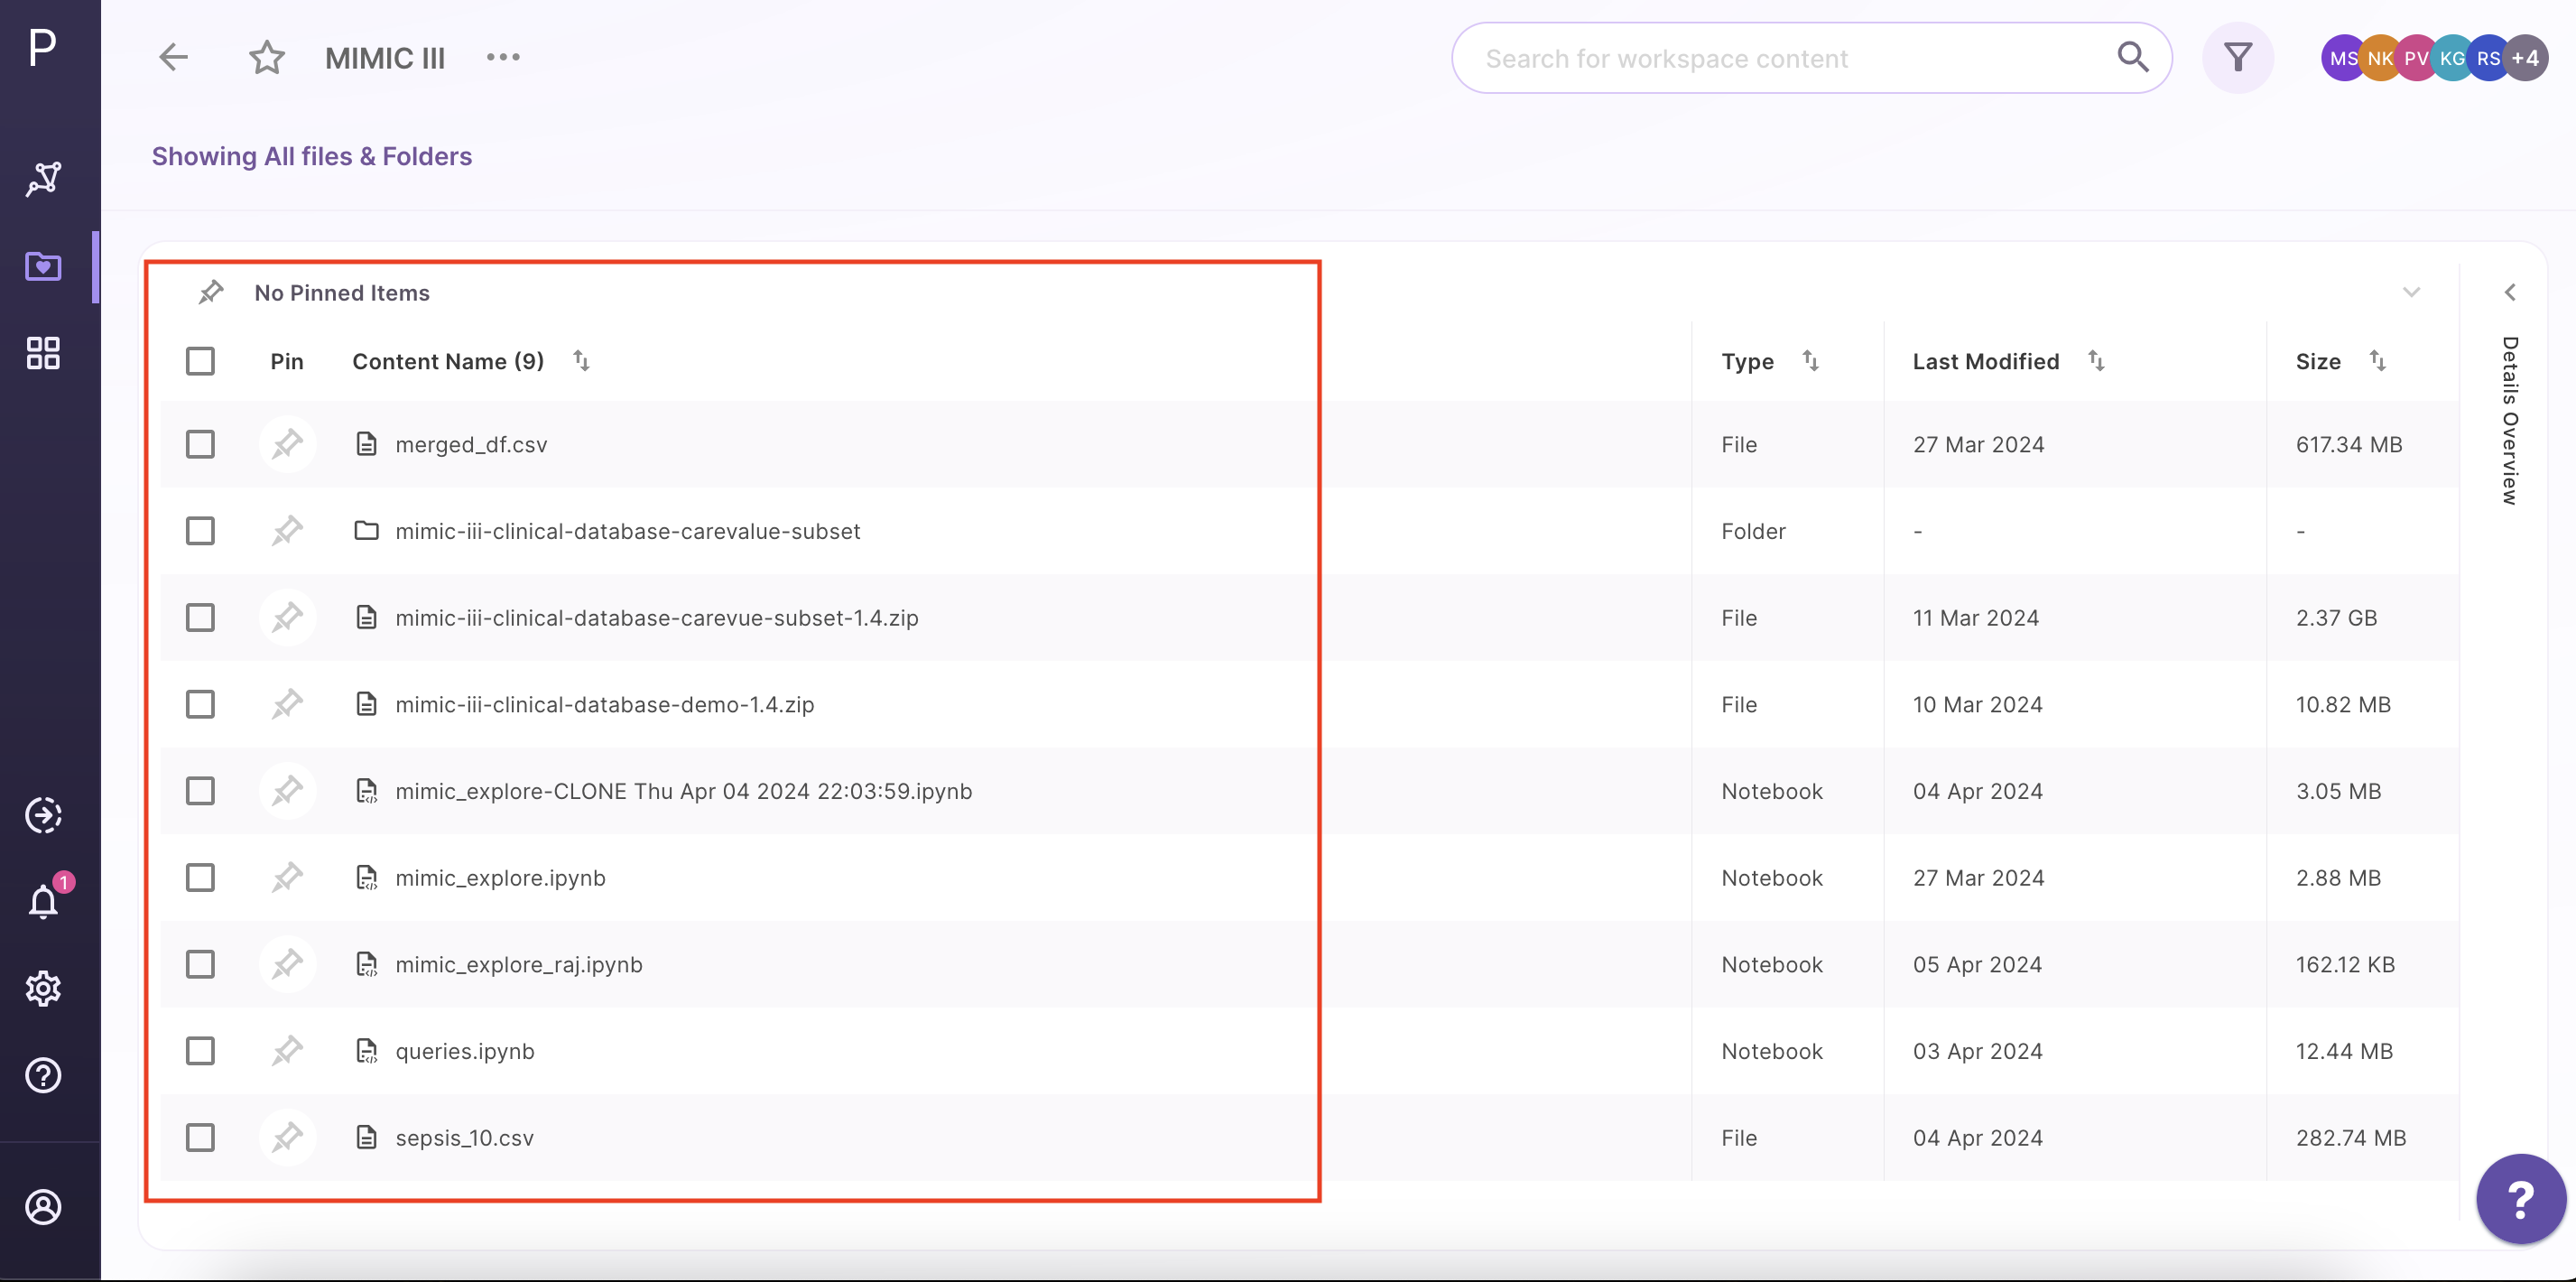The image size is (2576, 1282).
Task: Open the filter funnel icon
Action: (x=2238, y=58)
